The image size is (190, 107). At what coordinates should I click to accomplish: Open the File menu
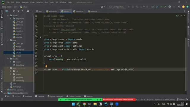[x=8, y=2]
